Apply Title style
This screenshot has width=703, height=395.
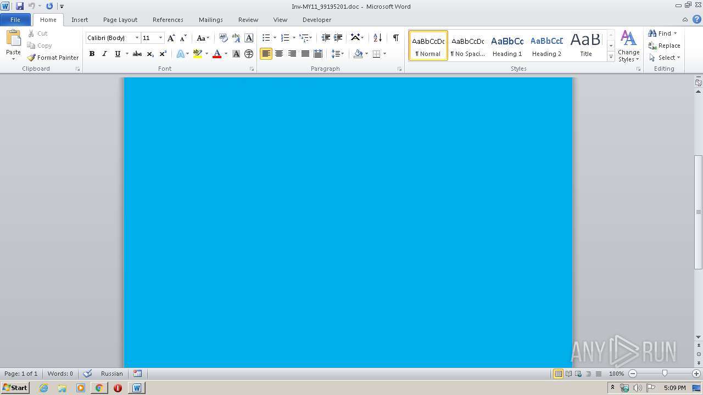point(586,46)
